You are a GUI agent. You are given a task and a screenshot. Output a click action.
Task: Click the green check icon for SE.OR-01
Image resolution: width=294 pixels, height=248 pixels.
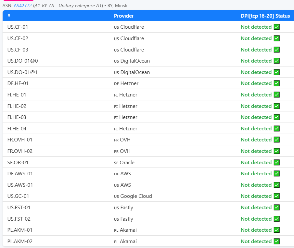tap(277, 162)
